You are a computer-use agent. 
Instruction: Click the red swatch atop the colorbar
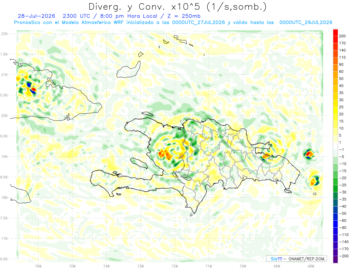tap(335, 32)
